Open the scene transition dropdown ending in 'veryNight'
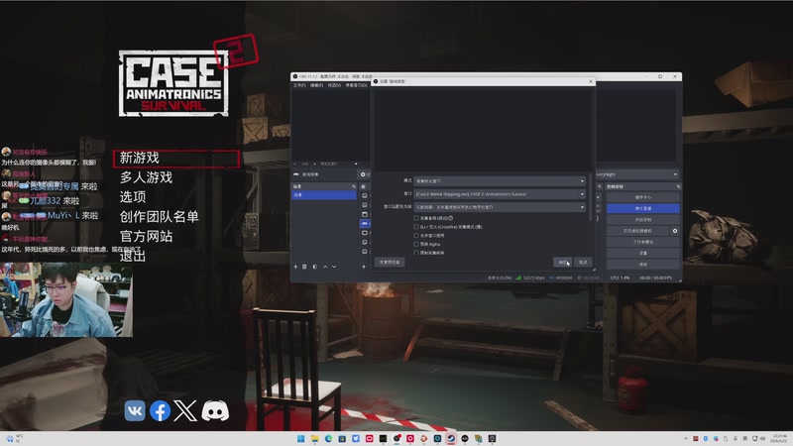Viewport: 793px width, 446px height. [x=637, y=174]
